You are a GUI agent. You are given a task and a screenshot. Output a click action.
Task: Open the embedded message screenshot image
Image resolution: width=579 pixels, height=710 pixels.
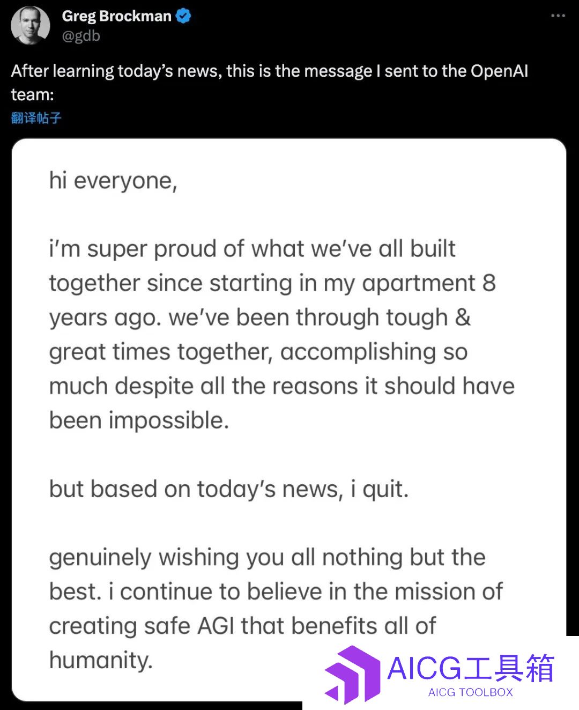click(289, 419)
